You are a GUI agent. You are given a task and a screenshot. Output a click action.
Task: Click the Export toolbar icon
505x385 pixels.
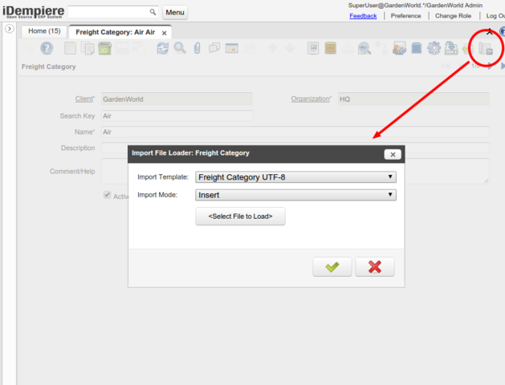pyautogui.click(x=452, y=49)
